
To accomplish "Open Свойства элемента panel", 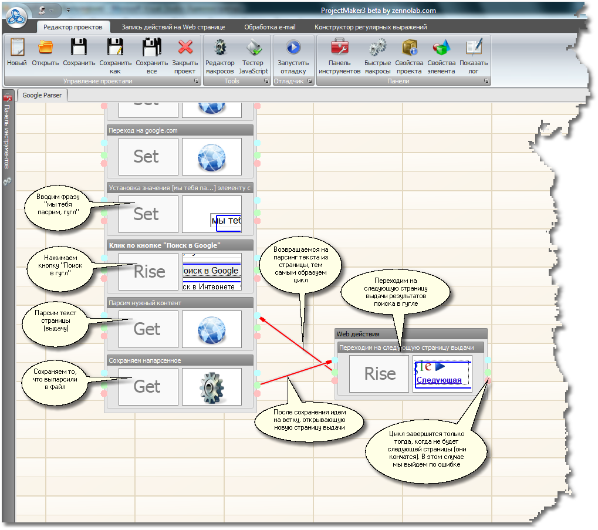I will pos(441,48).
